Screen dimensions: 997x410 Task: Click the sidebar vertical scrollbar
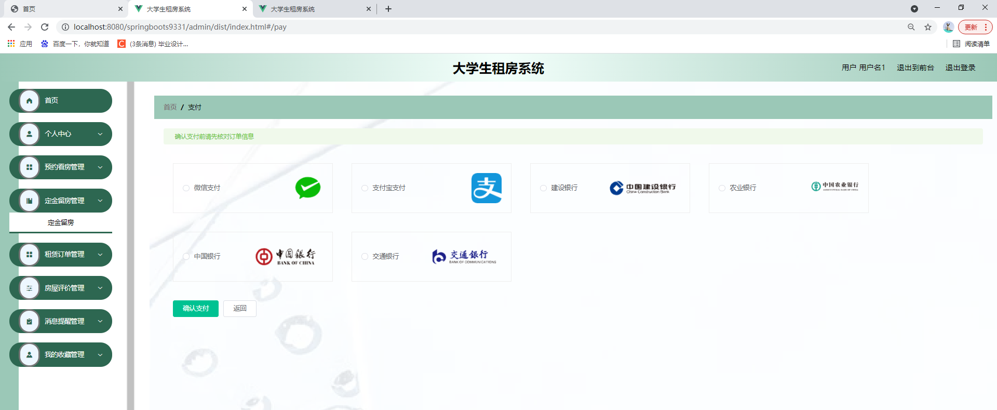click(130, 246)
